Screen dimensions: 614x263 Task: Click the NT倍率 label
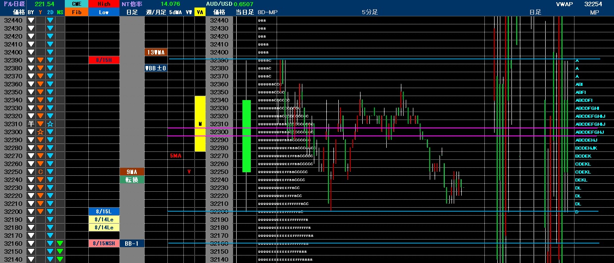[132, 4]
